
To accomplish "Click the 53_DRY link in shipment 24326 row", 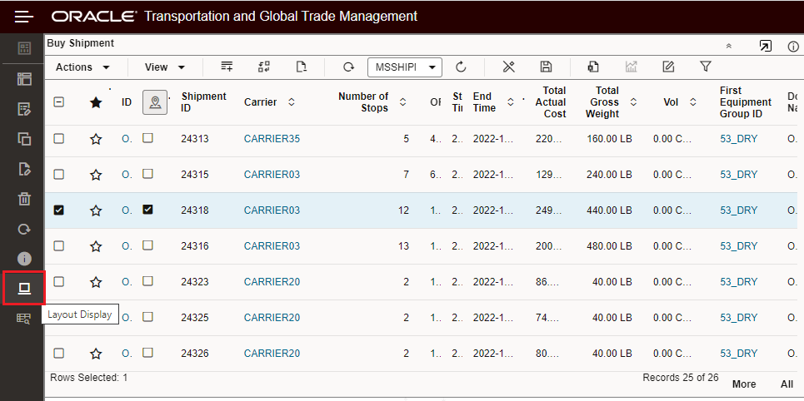I will coord(739,354).
